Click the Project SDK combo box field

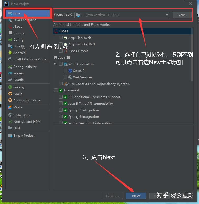(122, 15)
